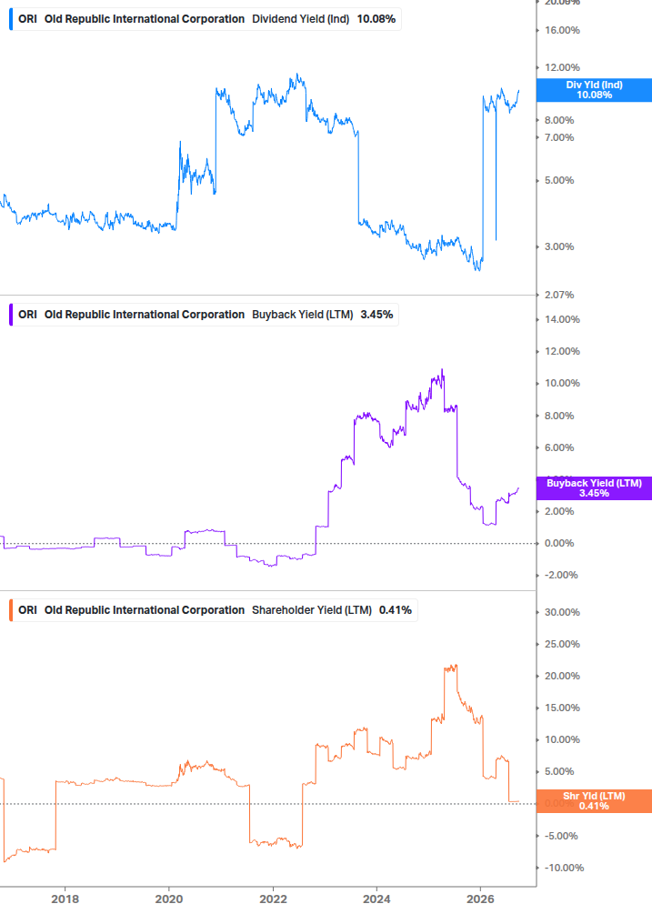Select the purple Buyback Yield (LTM) 3.45% axis tag

pyautogui.click(x=595, y=487)
